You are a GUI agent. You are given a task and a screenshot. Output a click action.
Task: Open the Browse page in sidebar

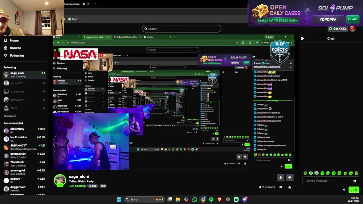[12, 48]
